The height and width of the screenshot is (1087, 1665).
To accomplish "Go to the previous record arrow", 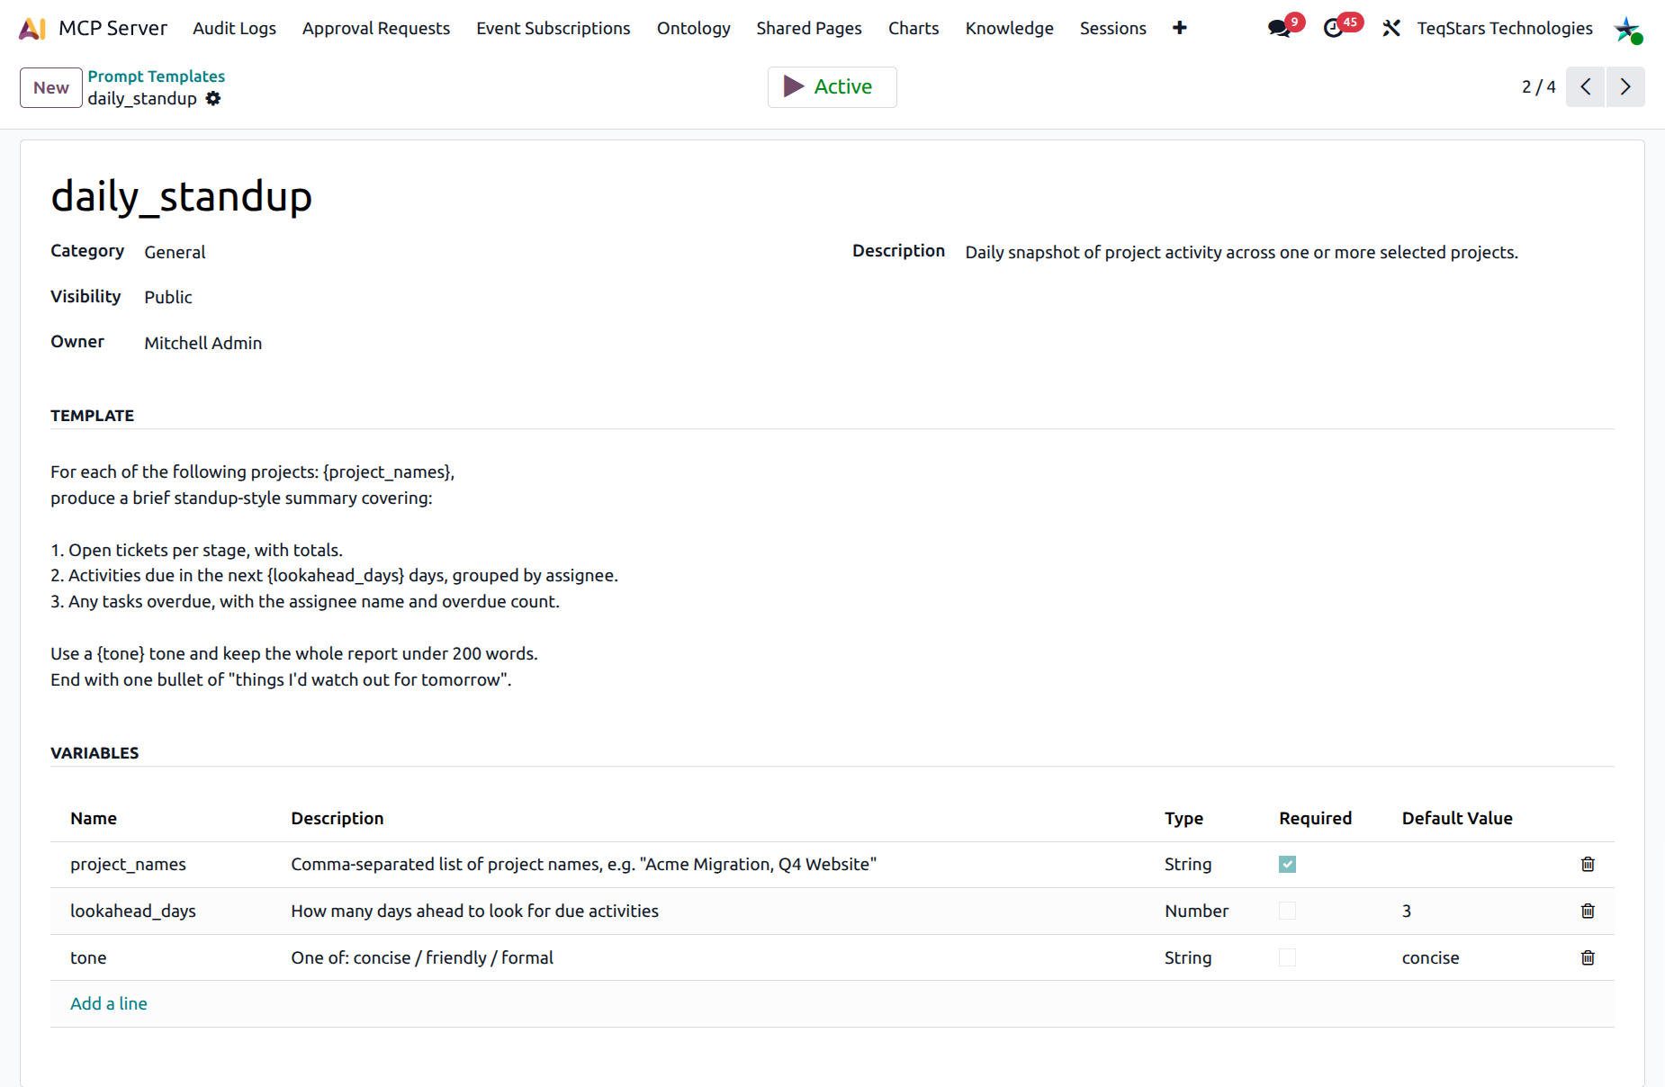I will pyautogui.click(x=1586, y=86).
